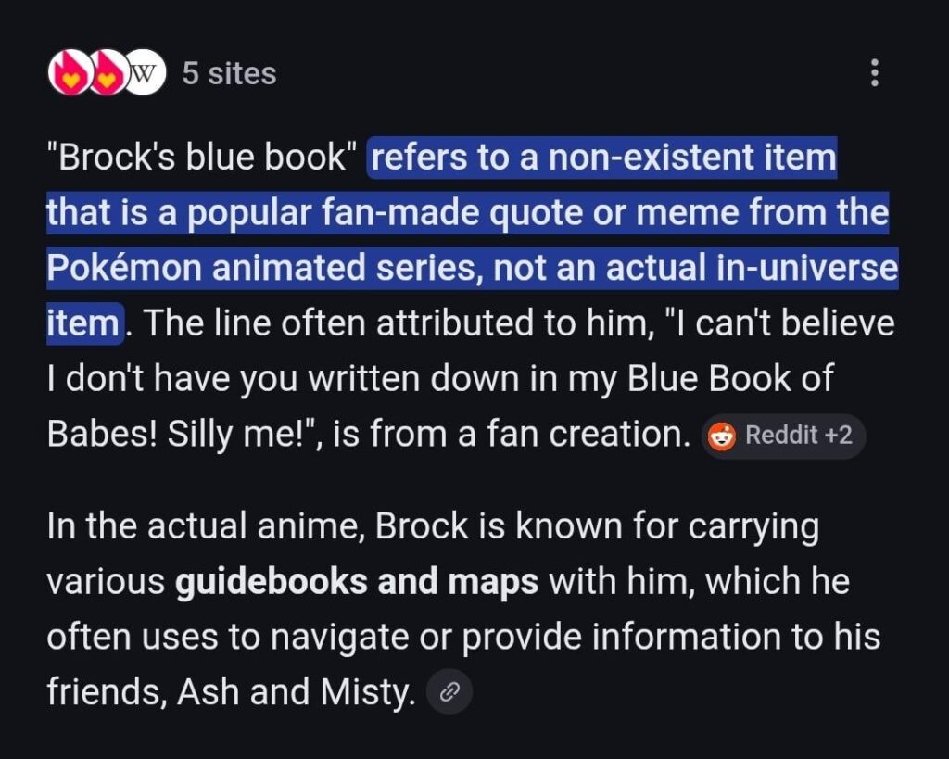This screenshot has height=759, width=949.
Task: Open more options from the kebab menu
Action: point(876,72)
